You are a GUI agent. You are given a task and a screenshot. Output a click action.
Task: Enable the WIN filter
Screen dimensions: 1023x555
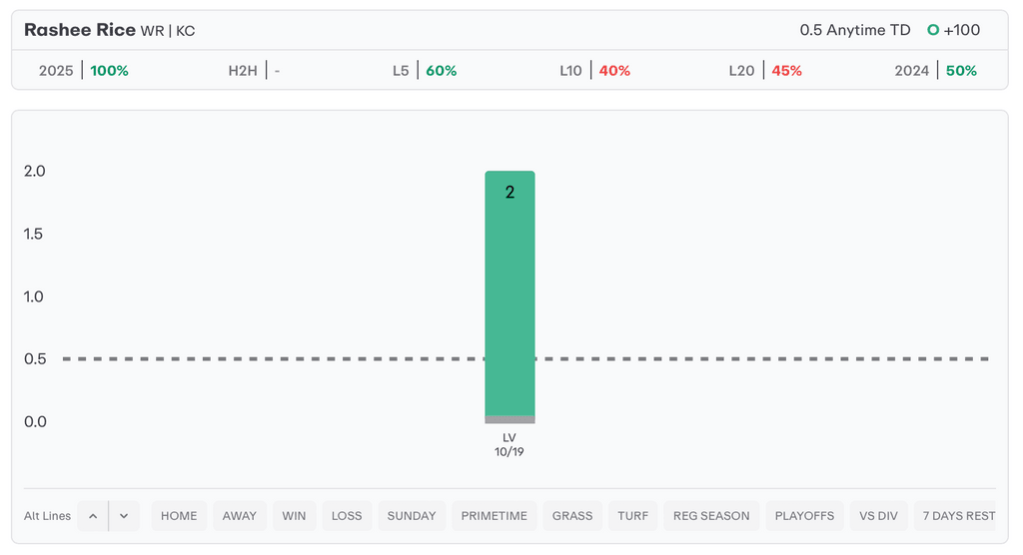pos(294,516)
